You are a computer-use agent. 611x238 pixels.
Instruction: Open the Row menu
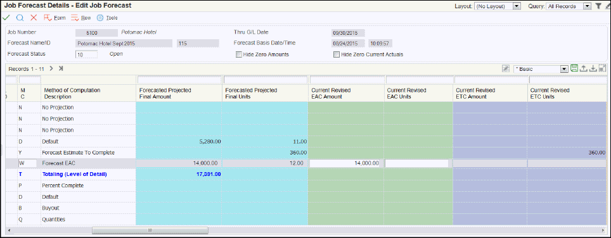(x=81, y=18)
